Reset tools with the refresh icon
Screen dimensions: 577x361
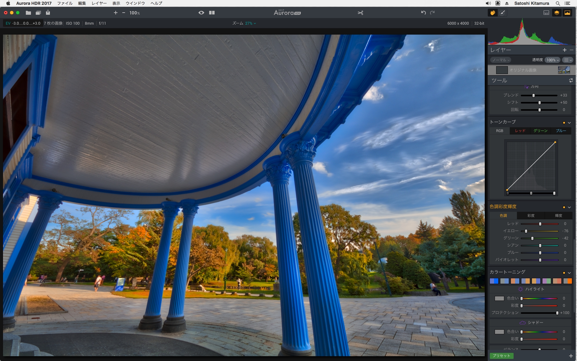(x=571, y=80)
